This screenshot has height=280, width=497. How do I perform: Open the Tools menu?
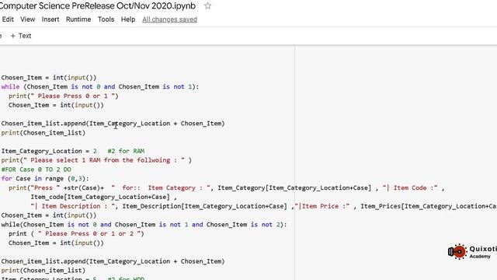coord(106,19)
